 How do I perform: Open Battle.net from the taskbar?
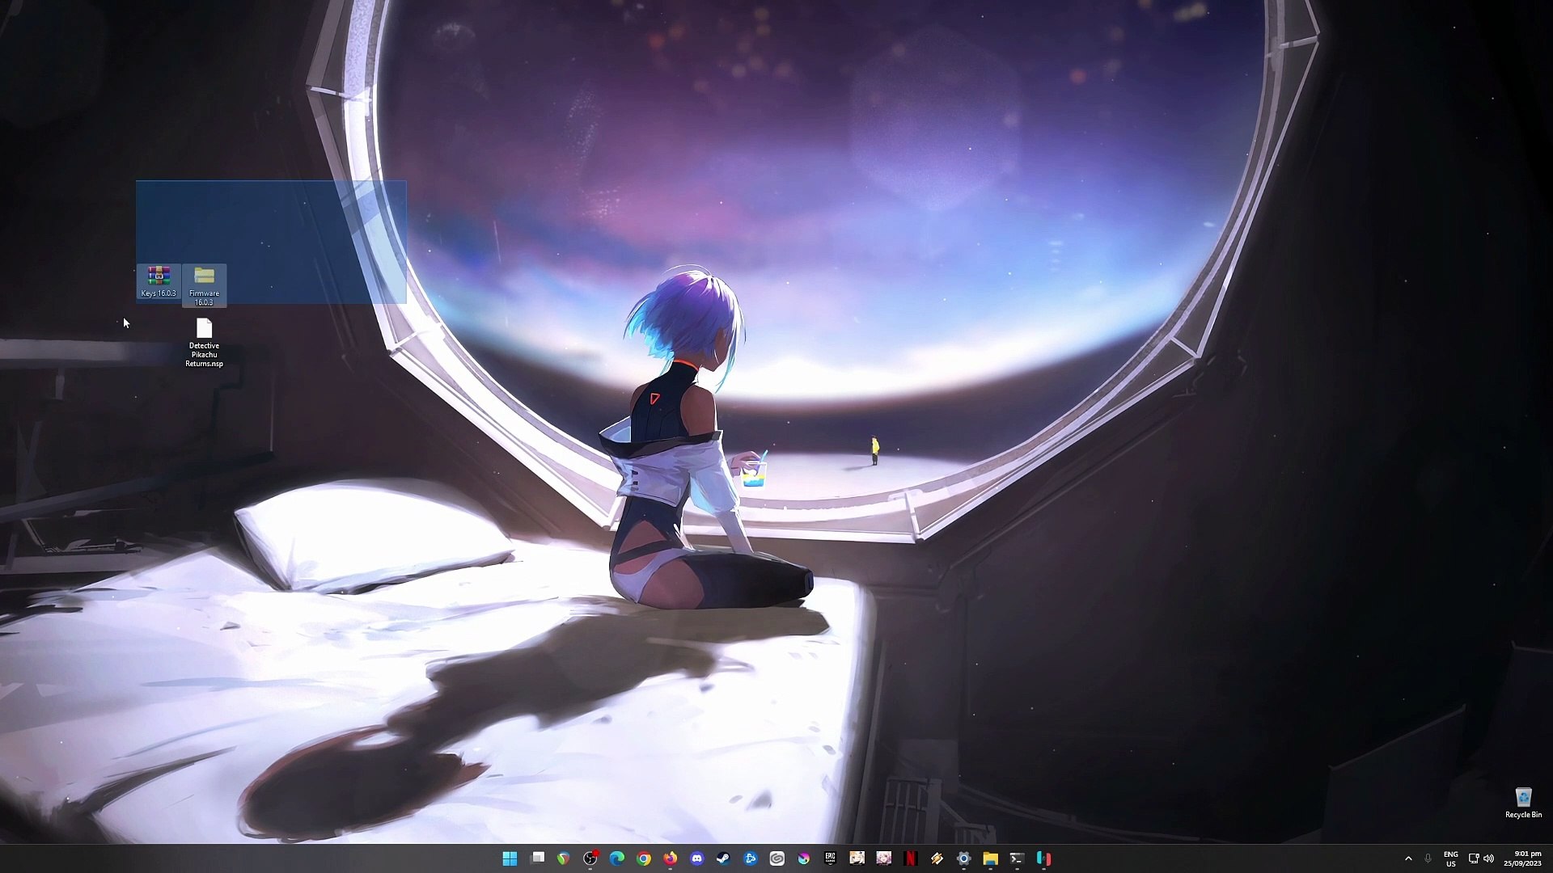pyautogui.click(x=751, y=858)
